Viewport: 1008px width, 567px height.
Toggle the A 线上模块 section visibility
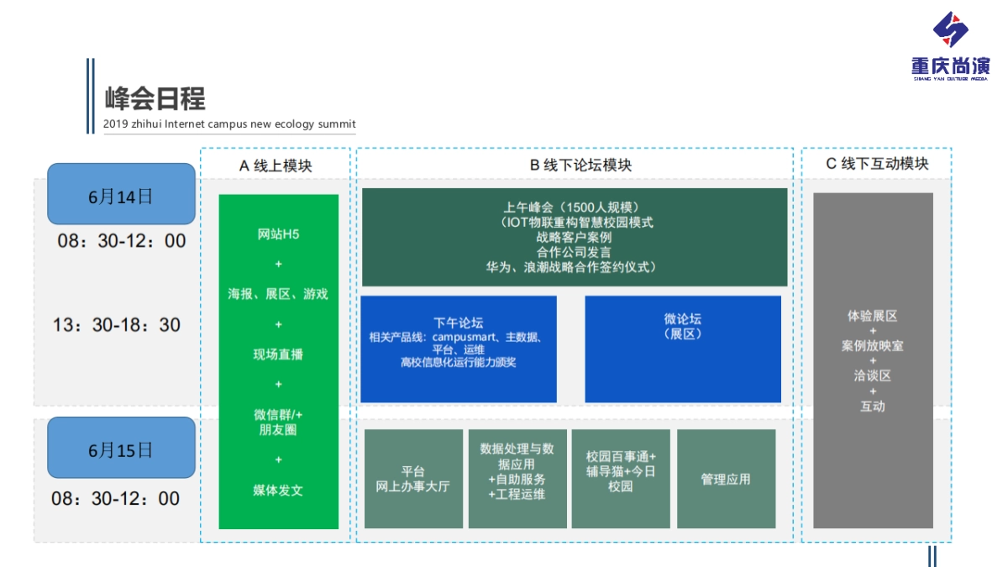(277, 165)
